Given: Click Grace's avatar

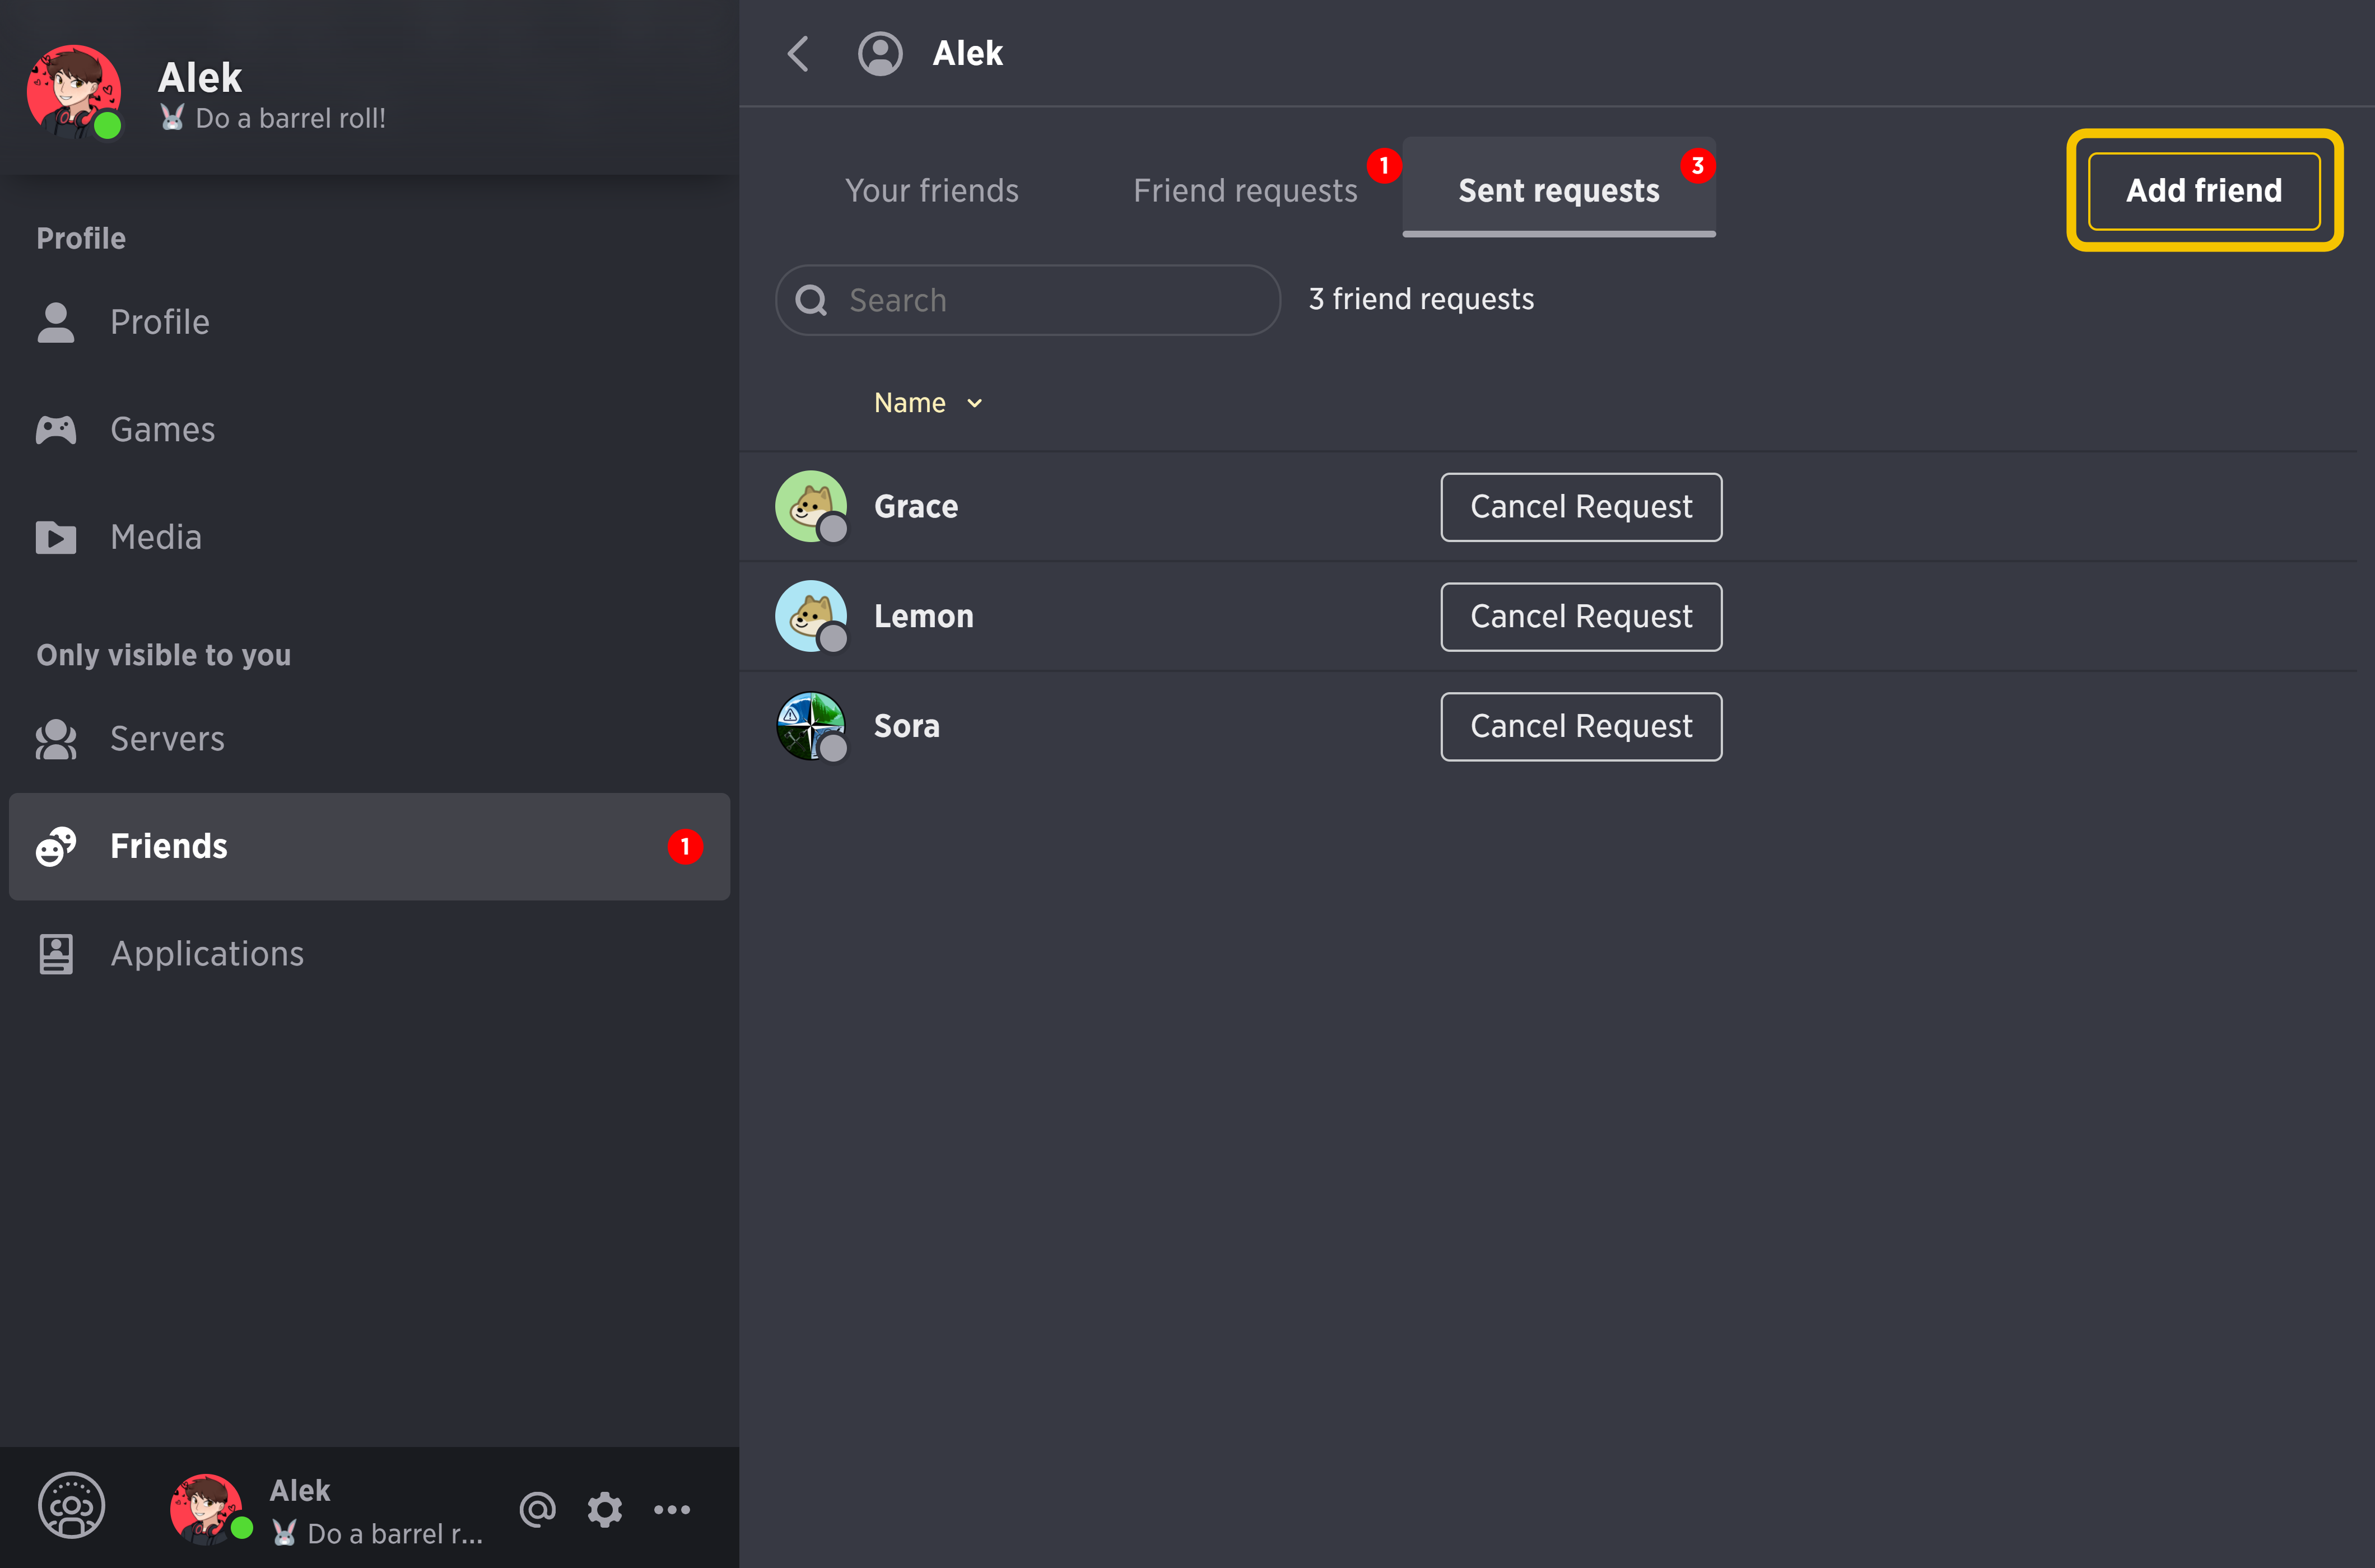Looking at the screenshot, I should [x=811, y=506].
